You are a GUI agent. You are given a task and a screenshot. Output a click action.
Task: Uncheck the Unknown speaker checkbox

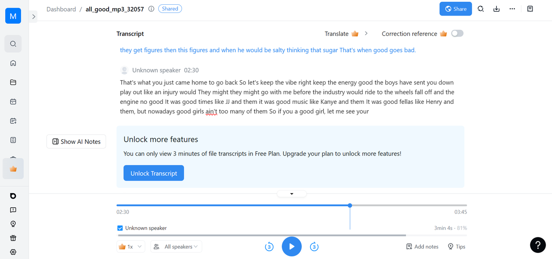pos(120,228)
